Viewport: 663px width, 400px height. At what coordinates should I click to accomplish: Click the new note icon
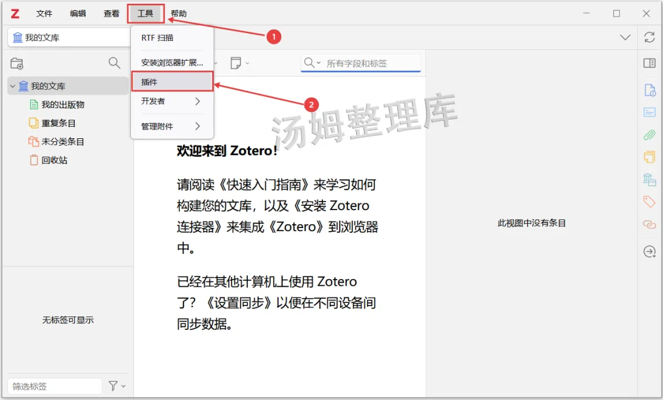[236, 63]
